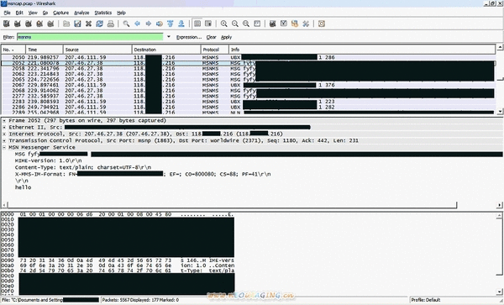Select packet 2283 row

249,102
